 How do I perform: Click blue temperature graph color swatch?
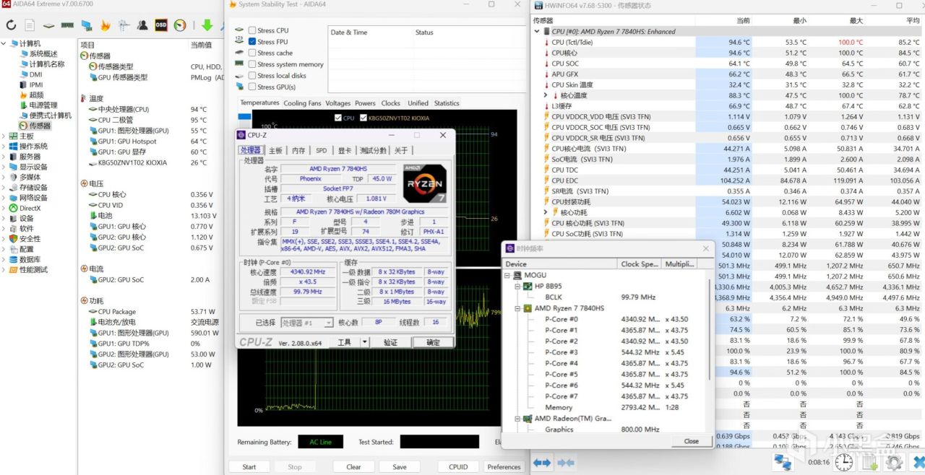[244, 118]
